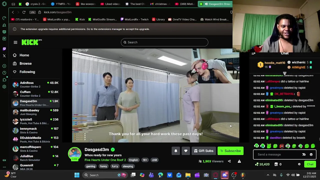Image resolution: width=320 pixels, height=180 pixels.
Task: Open mercoffdaperc channel in sidebar
Action: coord(35,149)
